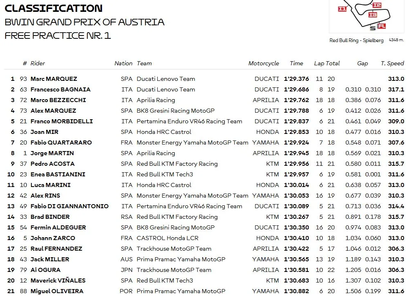Click speed 314.4 in Di Giannantonio's row

(396, 206)
